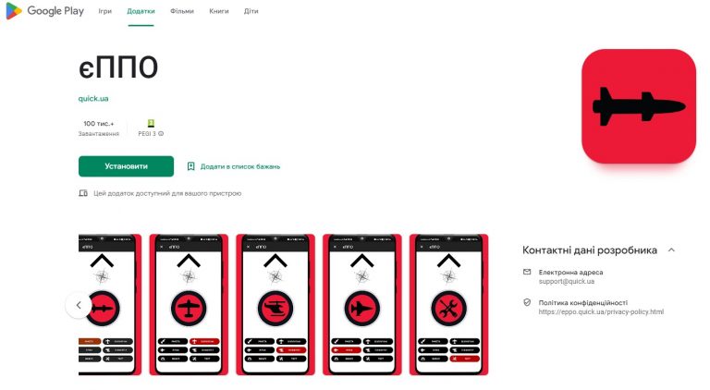Open support@quick.ua email address
Screen dimensions: 710x390
(x=567, y=282)
